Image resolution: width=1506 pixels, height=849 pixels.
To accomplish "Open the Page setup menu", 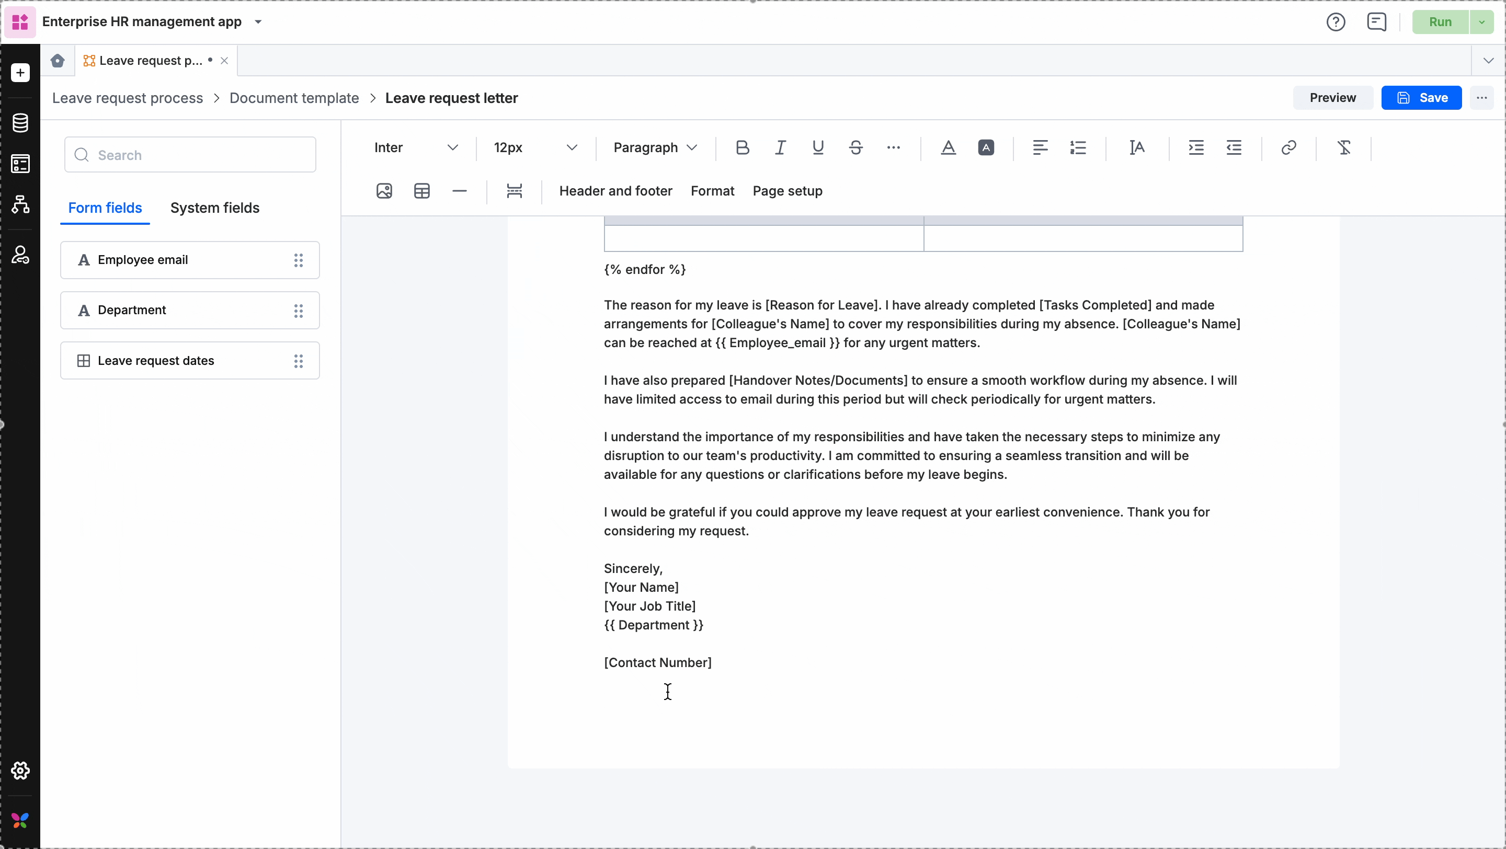I will point(788,191).
